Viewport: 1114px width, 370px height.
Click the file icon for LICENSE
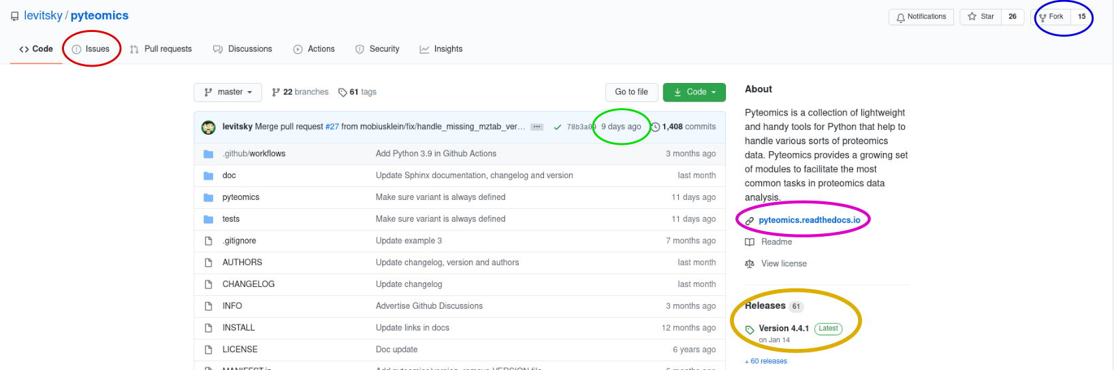coord(208,350)
